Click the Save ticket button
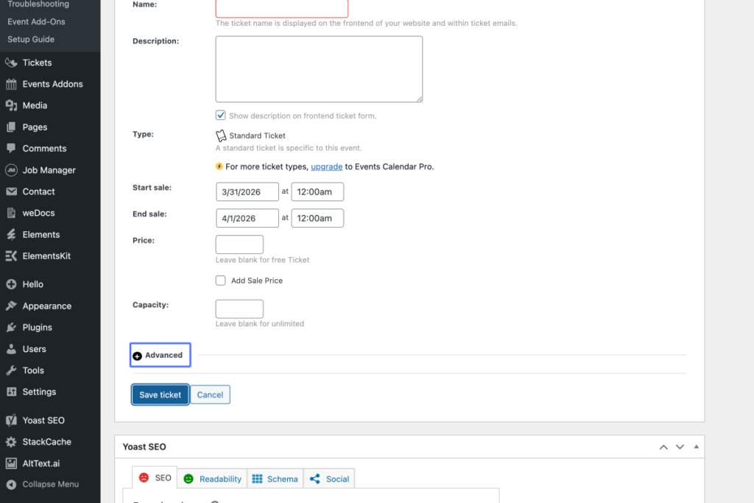The image size is (754, 503). click(160, 395)
